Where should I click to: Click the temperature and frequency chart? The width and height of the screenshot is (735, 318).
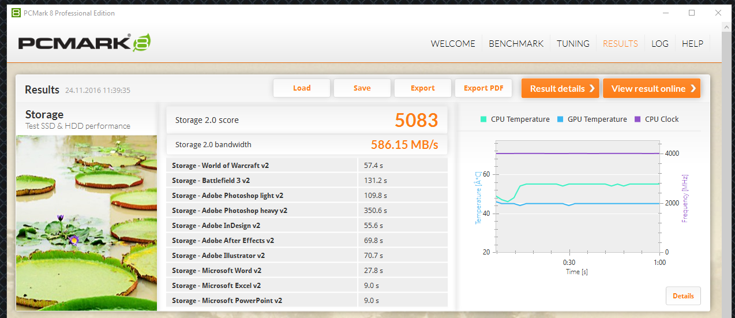(x=577, y=196)
